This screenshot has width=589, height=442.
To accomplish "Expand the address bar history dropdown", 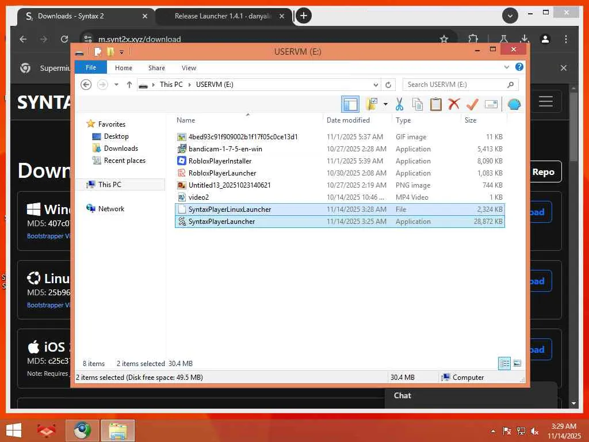I will tap(375, 85).
